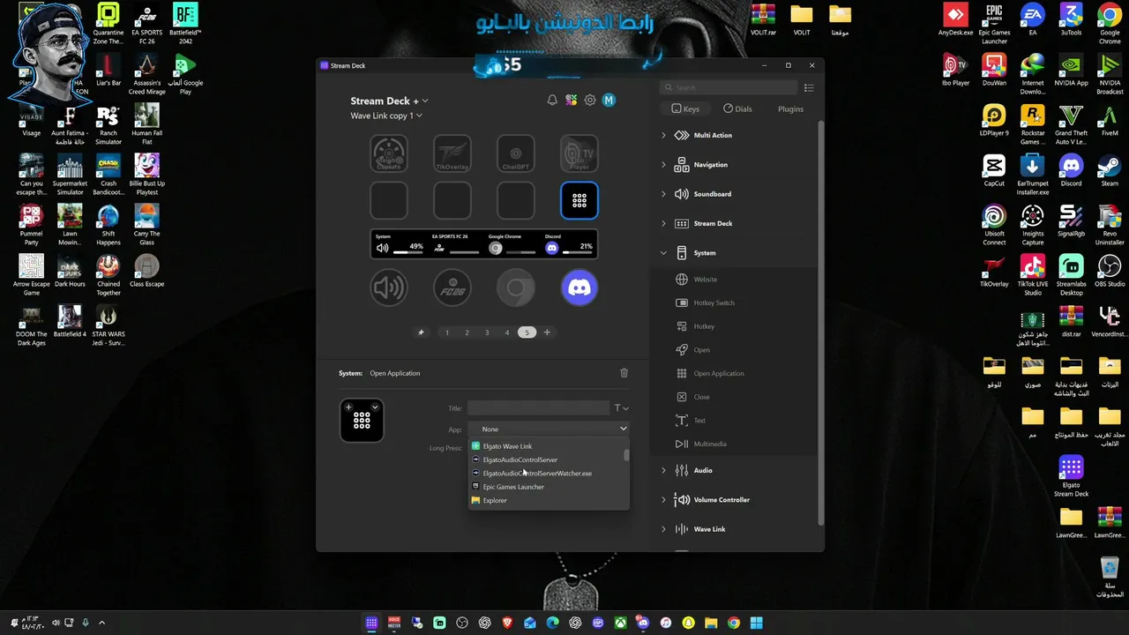Select the empty key in the second row's first column
Screen dimensions: 1129x635
(x=389, y=201)
